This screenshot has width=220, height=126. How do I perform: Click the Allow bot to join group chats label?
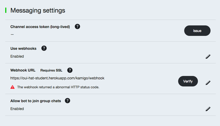click(36, 101)
